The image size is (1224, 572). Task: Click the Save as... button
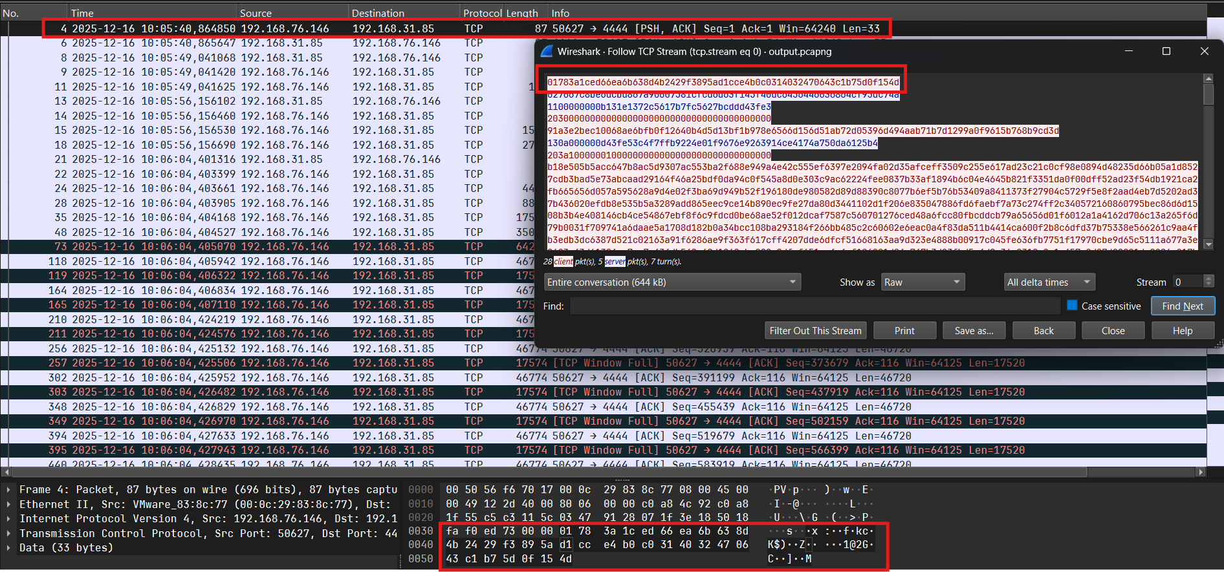(x=974, y=331)
